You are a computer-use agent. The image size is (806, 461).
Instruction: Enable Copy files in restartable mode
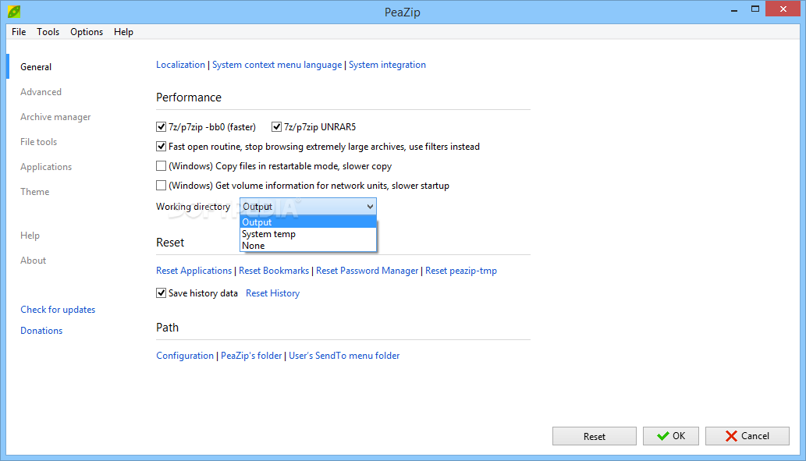click(x=161, y=166)
